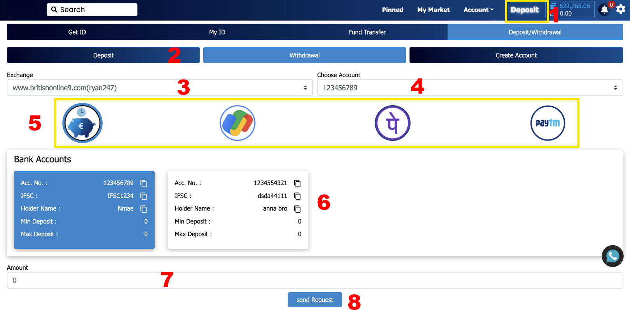This screenshot has height=314, width=630.
Task: Switch to the Fund Transfer tab
Action: click(367, 32)
